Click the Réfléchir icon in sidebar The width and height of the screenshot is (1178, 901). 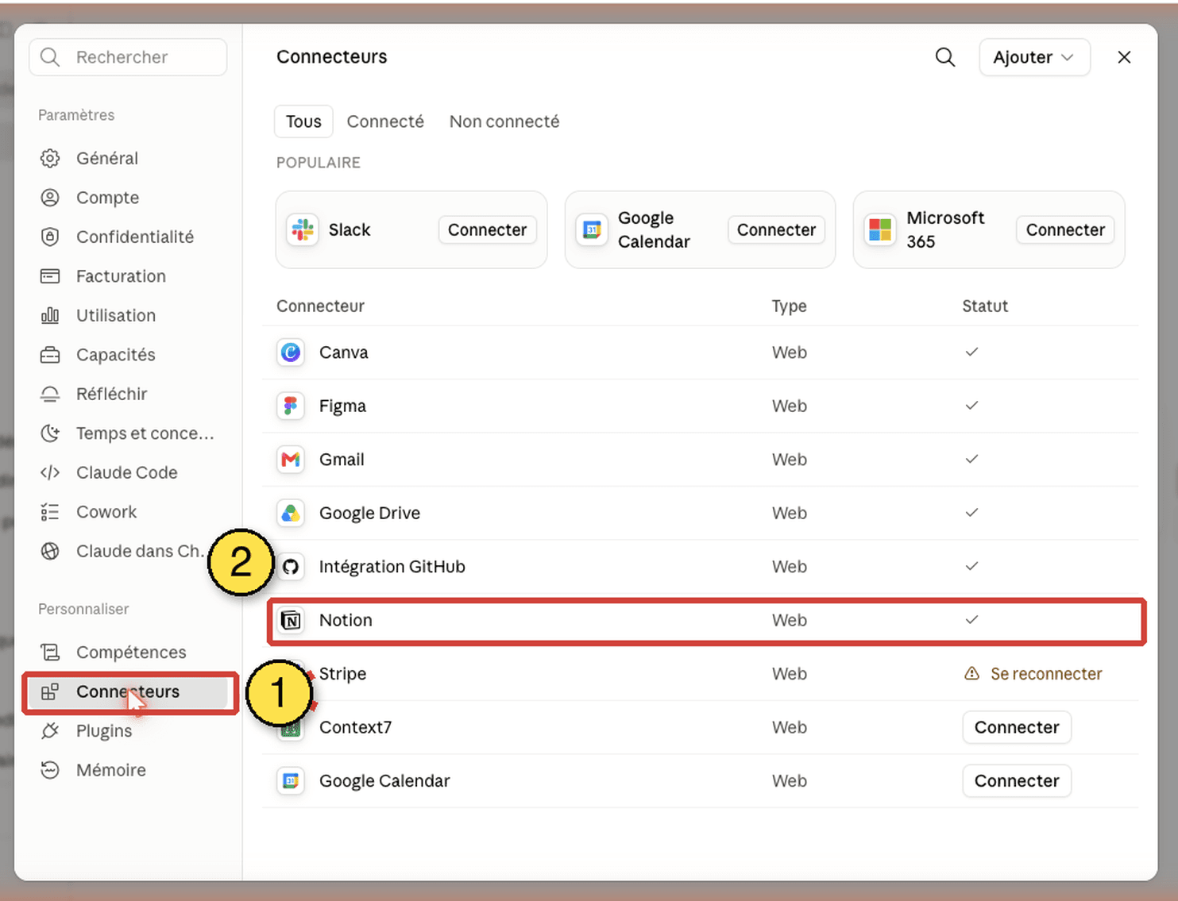click(x=50, y=394)
